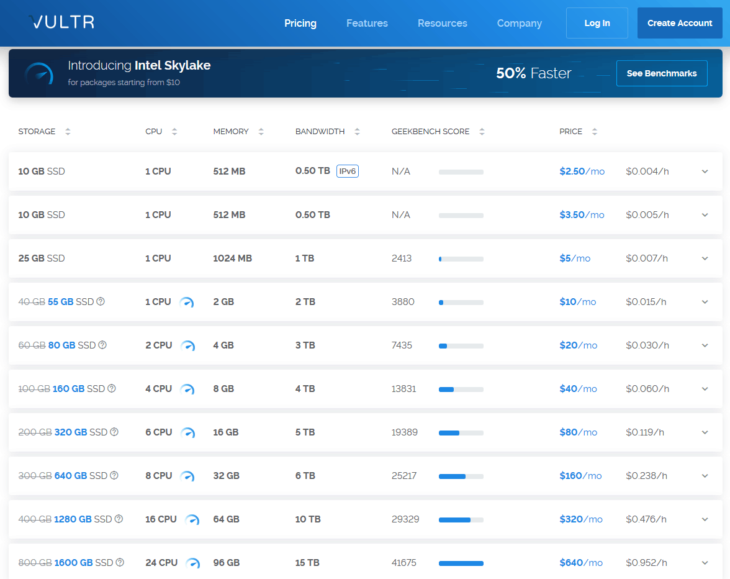Viewport: 730px width, 579px height.
Task: Open the Resources menu item
Action: [442, 23]
